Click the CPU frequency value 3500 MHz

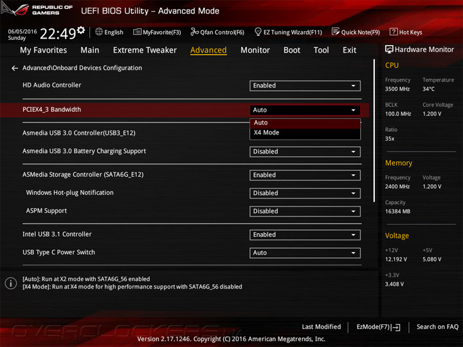coord(397,89)
